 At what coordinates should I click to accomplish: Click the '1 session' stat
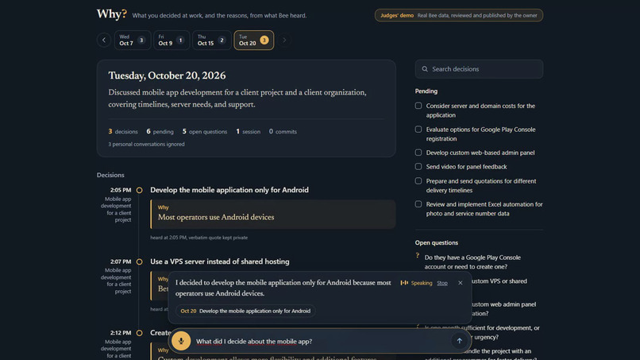[249, 132]
